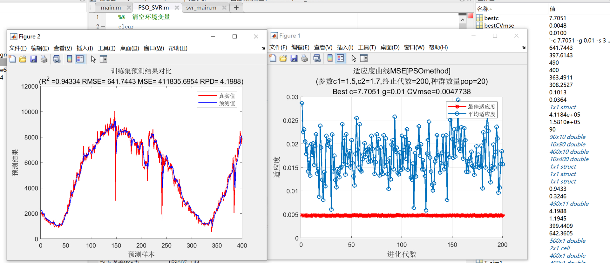Open 插入(I) menu in Figure 2
The image size is (610, 263).
[85, 48]
